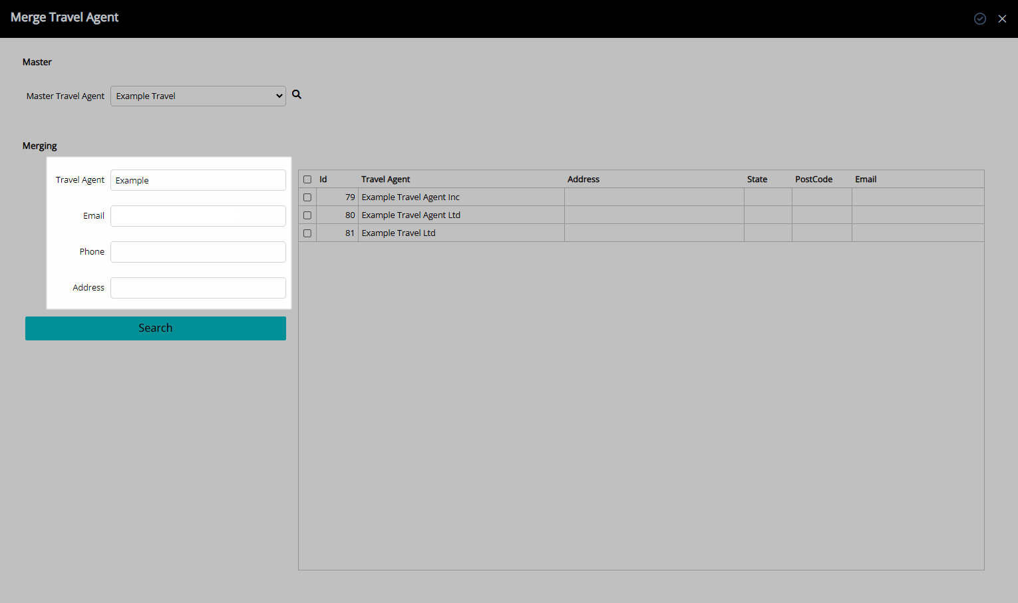Focus the Travel Agent search field
Viewport: 1018px width, 603px height.
(x=198, y=180)
